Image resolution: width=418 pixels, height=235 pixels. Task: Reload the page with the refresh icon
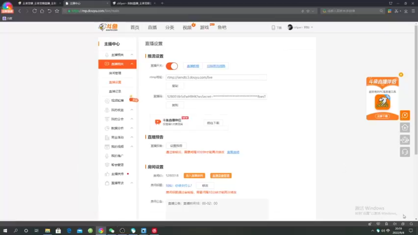pyautogui.click(x=34, y=11)
